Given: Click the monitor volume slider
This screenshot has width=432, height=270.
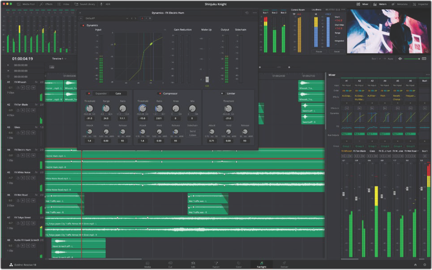Looking at the screenshot, I should pos(412,59).
